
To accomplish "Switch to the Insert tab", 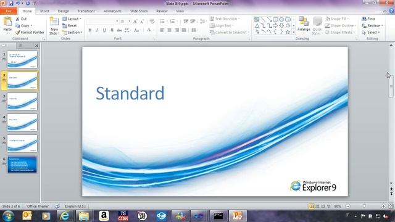I will [44, 11].
